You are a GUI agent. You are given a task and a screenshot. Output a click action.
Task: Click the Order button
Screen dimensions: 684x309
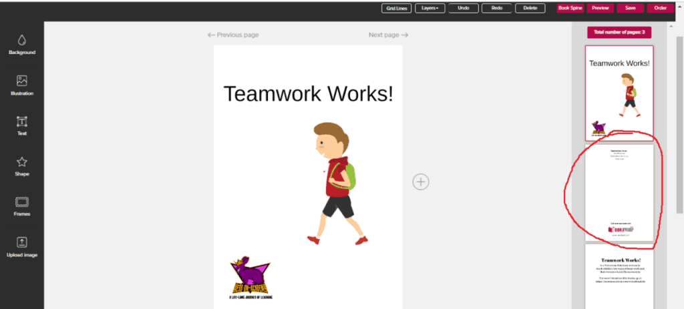coord(661,8)
